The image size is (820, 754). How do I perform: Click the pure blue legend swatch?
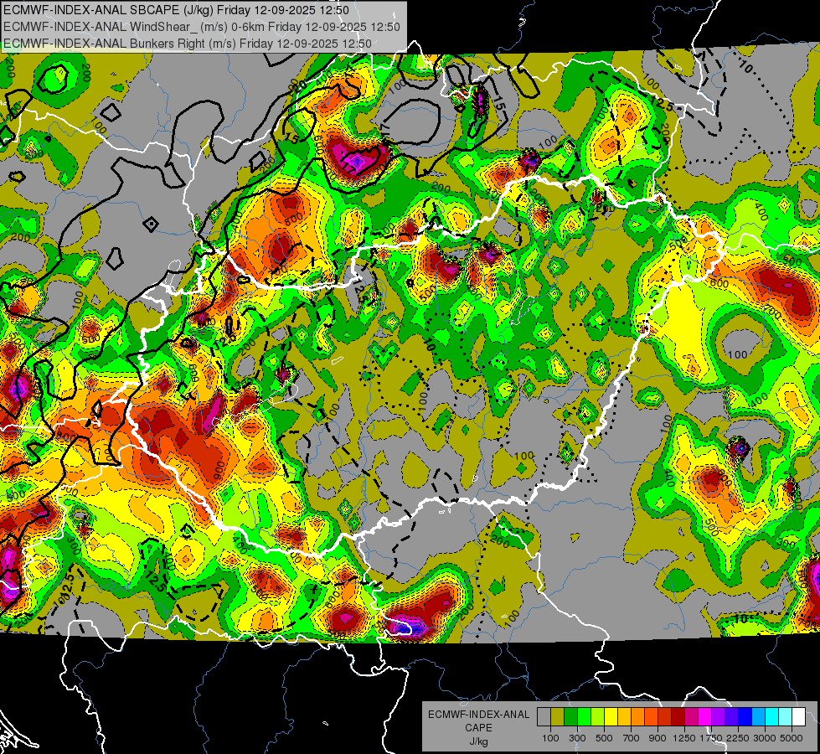745,716
